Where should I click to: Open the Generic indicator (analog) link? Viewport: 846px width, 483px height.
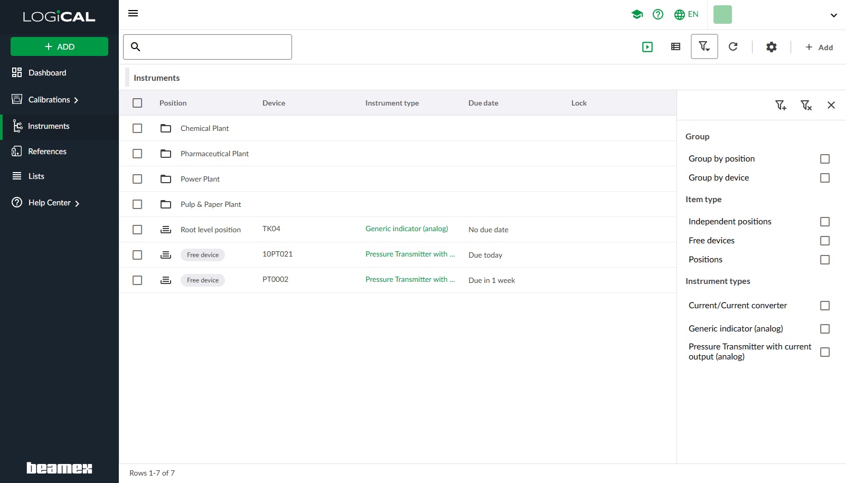coord(406,229)
